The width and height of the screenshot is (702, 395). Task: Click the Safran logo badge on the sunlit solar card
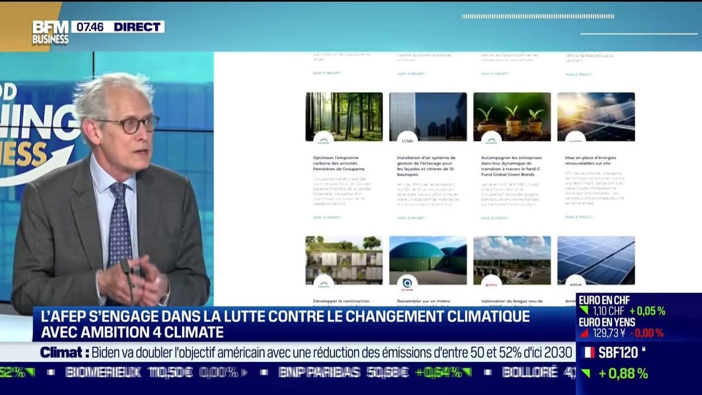tap(576, 140)
